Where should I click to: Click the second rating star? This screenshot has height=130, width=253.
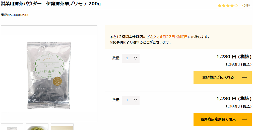pyautogui.click(x=224, y=6)
